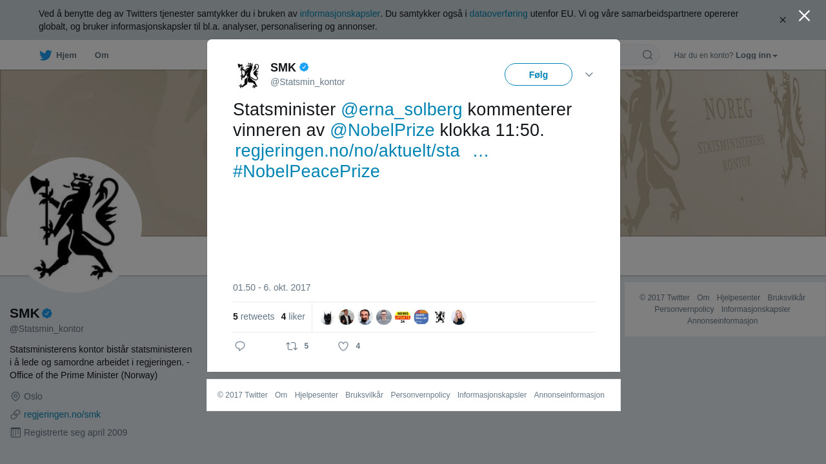Expand the tweet options chevron
Screen dimensions: 826x464
click(x=589, y=75)
